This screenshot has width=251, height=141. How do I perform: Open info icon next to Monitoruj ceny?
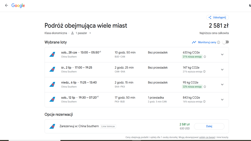coord(219,42)
